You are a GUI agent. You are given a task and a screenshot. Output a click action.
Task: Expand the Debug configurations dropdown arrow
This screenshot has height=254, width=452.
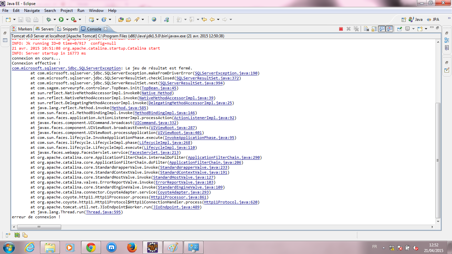point(55,20)
